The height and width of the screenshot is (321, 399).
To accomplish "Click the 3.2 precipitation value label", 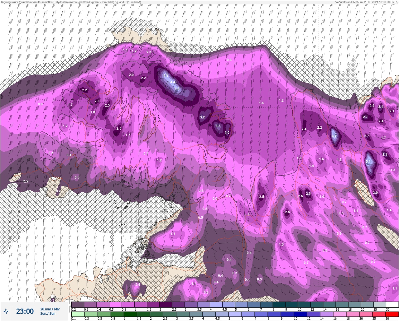I will [202, 117].
